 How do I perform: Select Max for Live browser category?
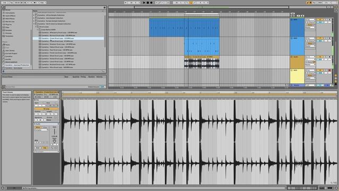10,22
